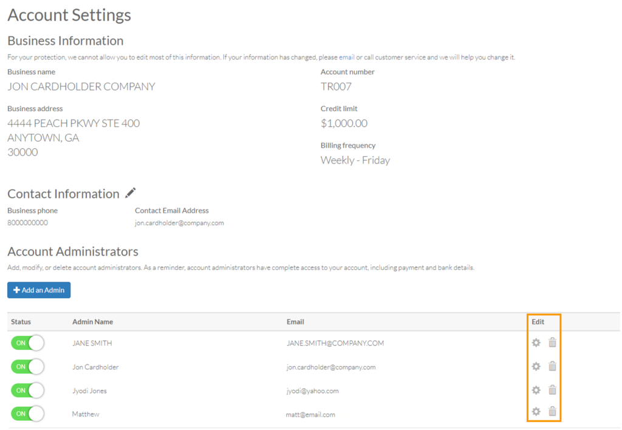Turn off Jyodi Jones status toggle
The width and height of the screenshot is (622, 430).
click(27, 391)
